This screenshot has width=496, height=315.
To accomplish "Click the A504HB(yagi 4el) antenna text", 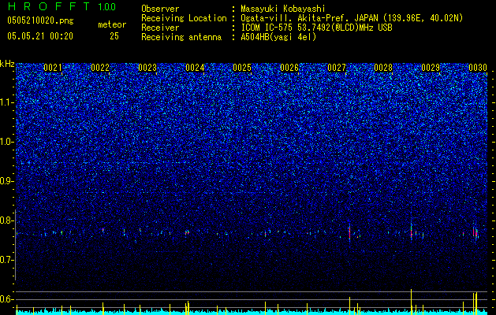I will [x=278, y=37].
